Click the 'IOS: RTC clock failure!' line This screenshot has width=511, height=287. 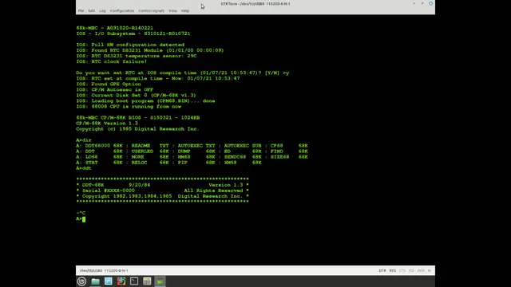point(112,61)
